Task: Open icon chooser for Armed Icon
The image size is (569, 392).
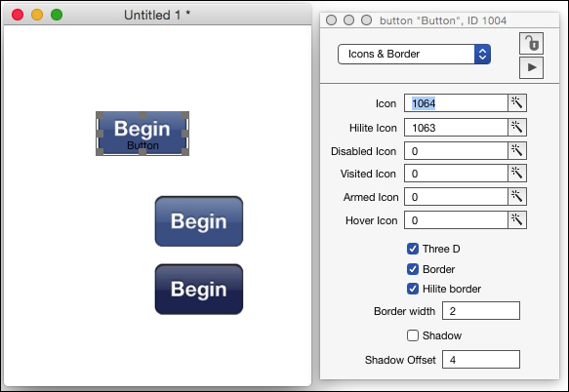Action: tap(516, 197)
